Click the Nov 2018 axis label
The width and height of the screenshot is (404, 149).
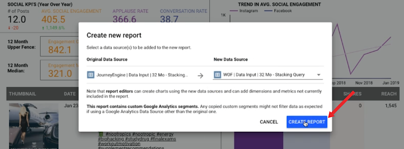pos(364,83)
